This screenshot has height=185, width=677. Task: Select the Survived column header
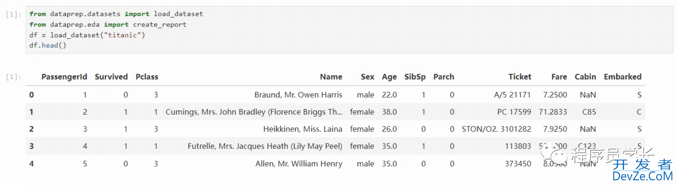111,77
